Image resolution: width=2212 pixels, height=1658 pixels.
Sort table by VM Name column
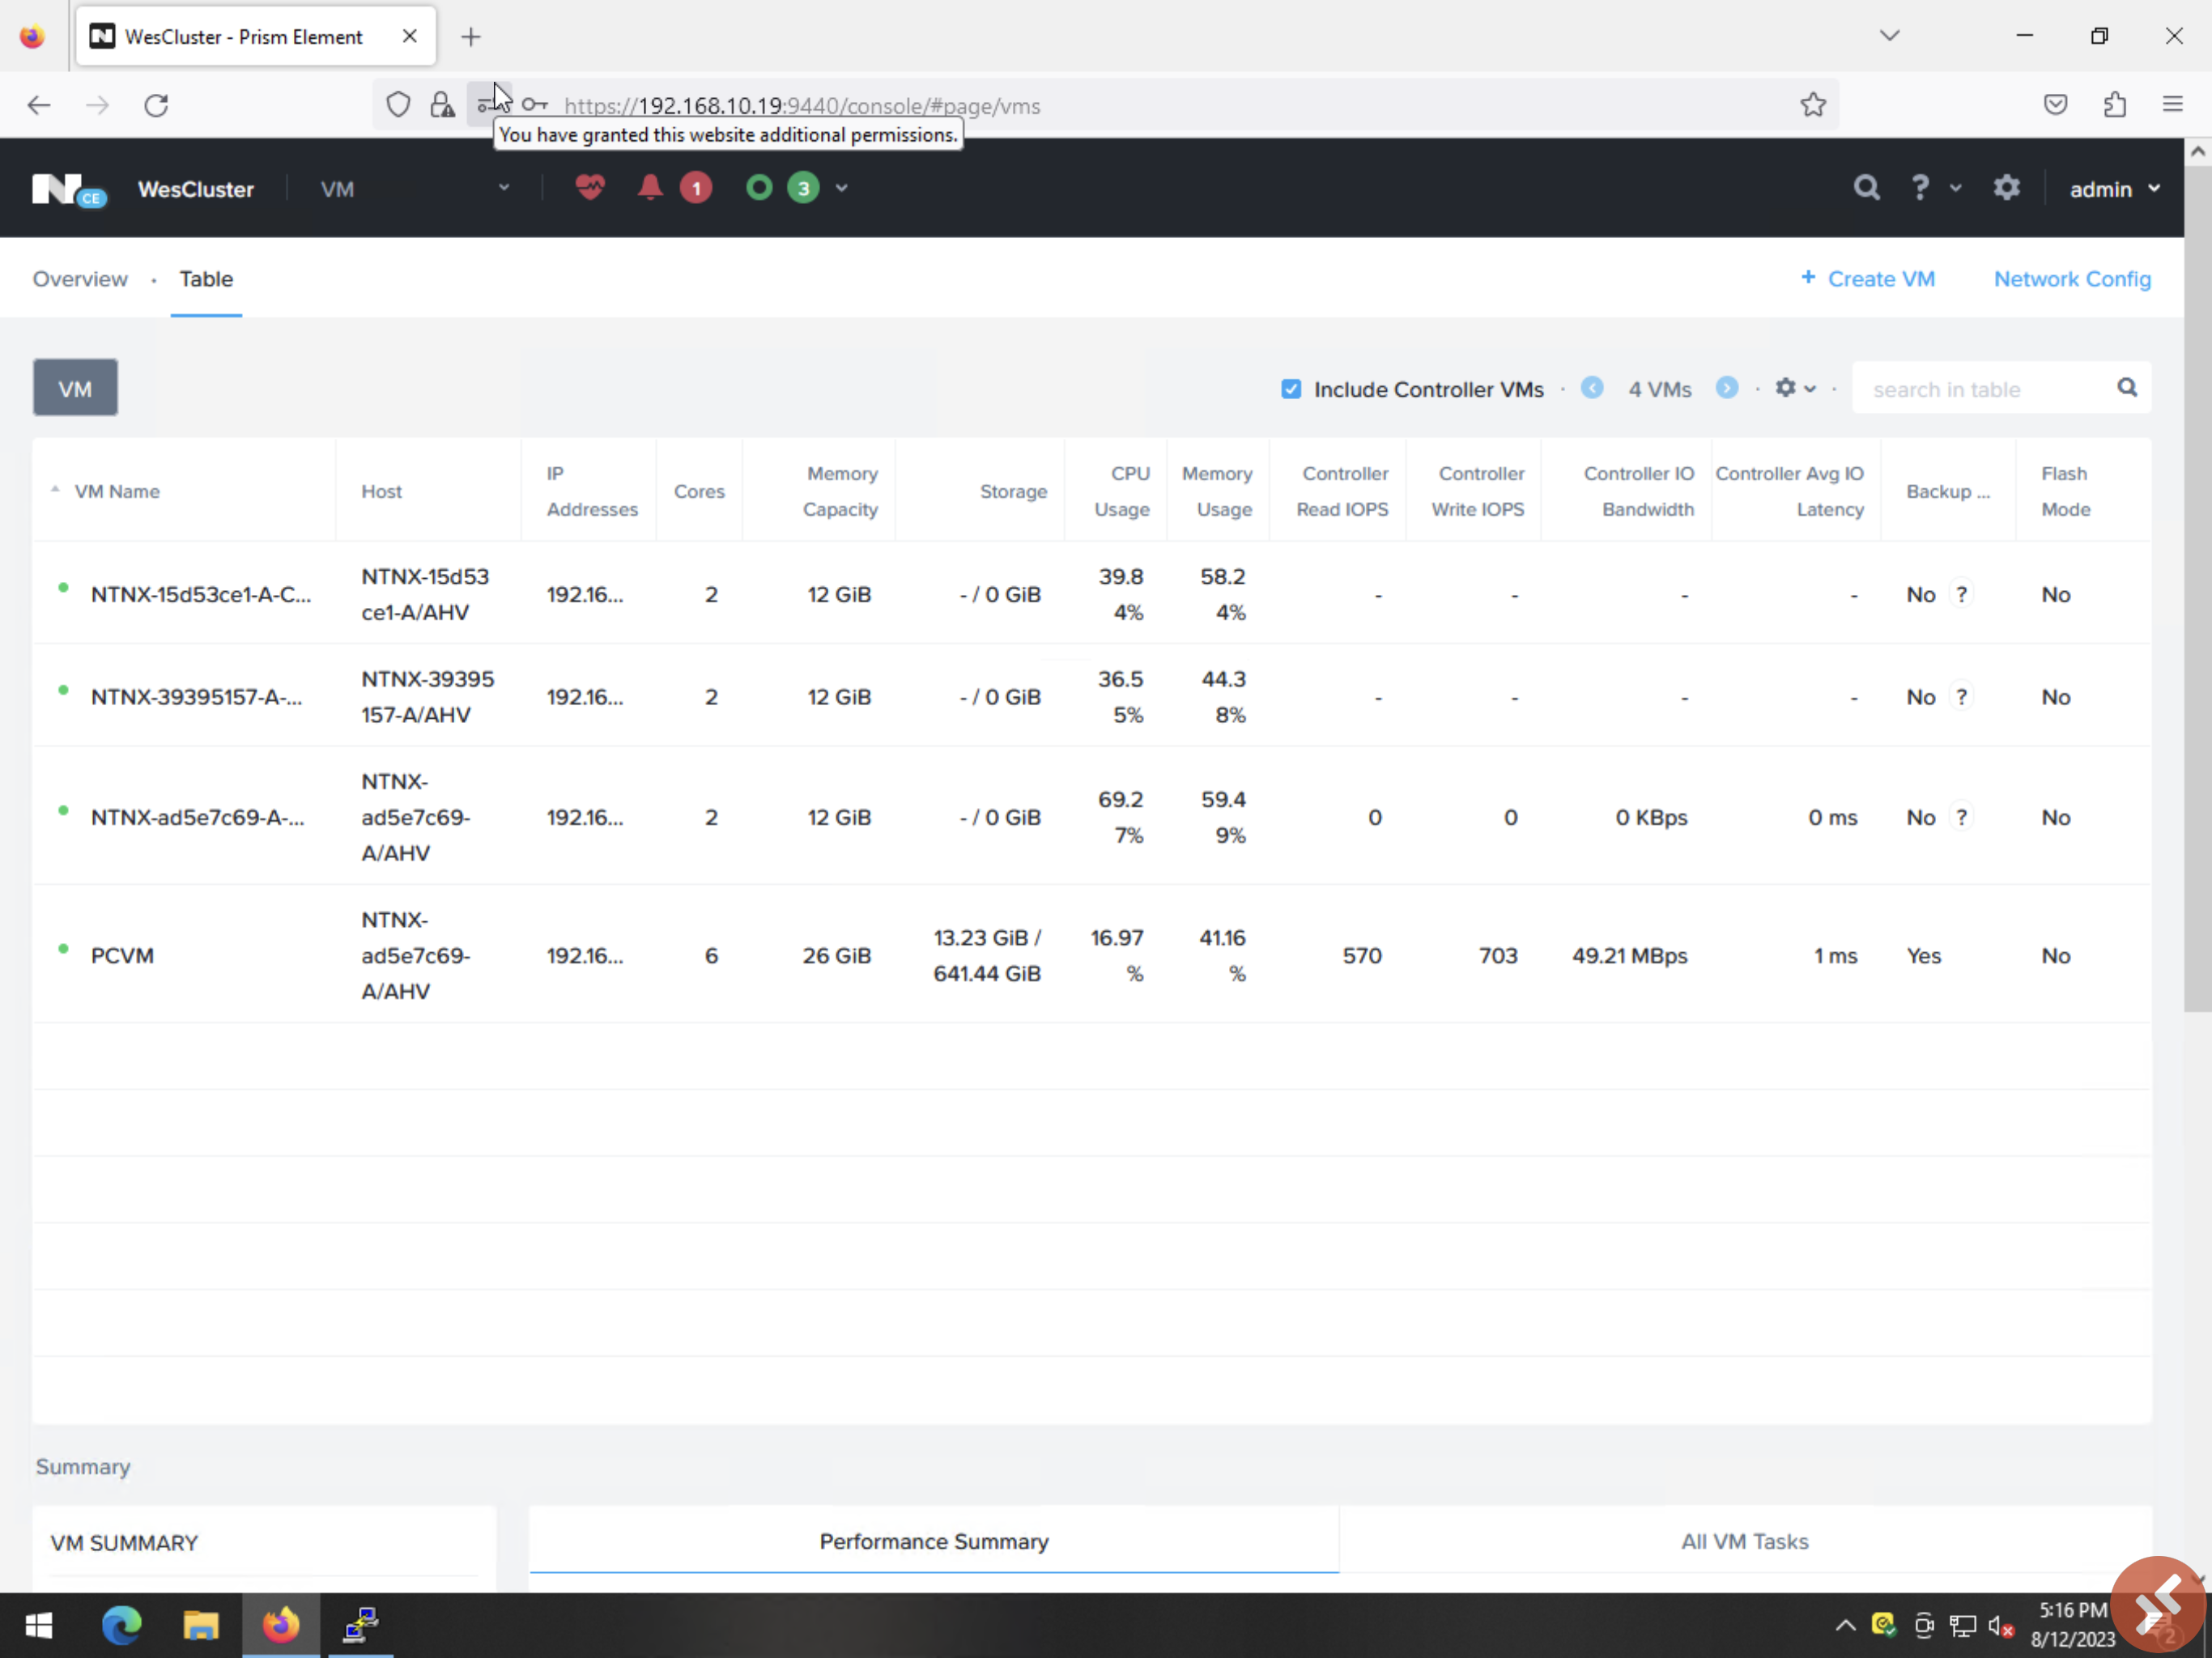point(117,491)
